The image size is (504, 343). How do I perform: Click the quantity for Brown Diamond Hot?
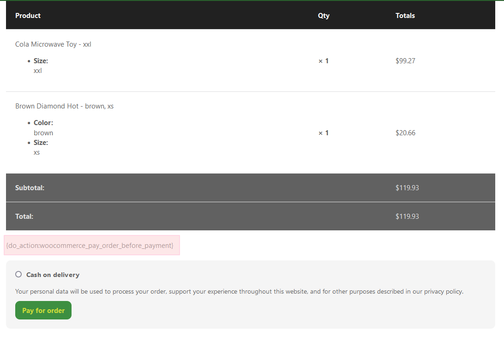[324, 133]
